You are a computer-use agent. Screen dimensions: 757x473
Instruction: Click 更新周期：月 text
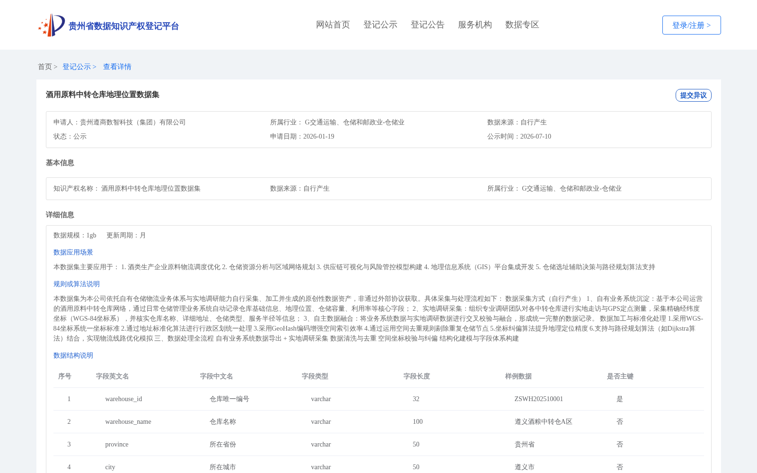[x=126, y=235]
